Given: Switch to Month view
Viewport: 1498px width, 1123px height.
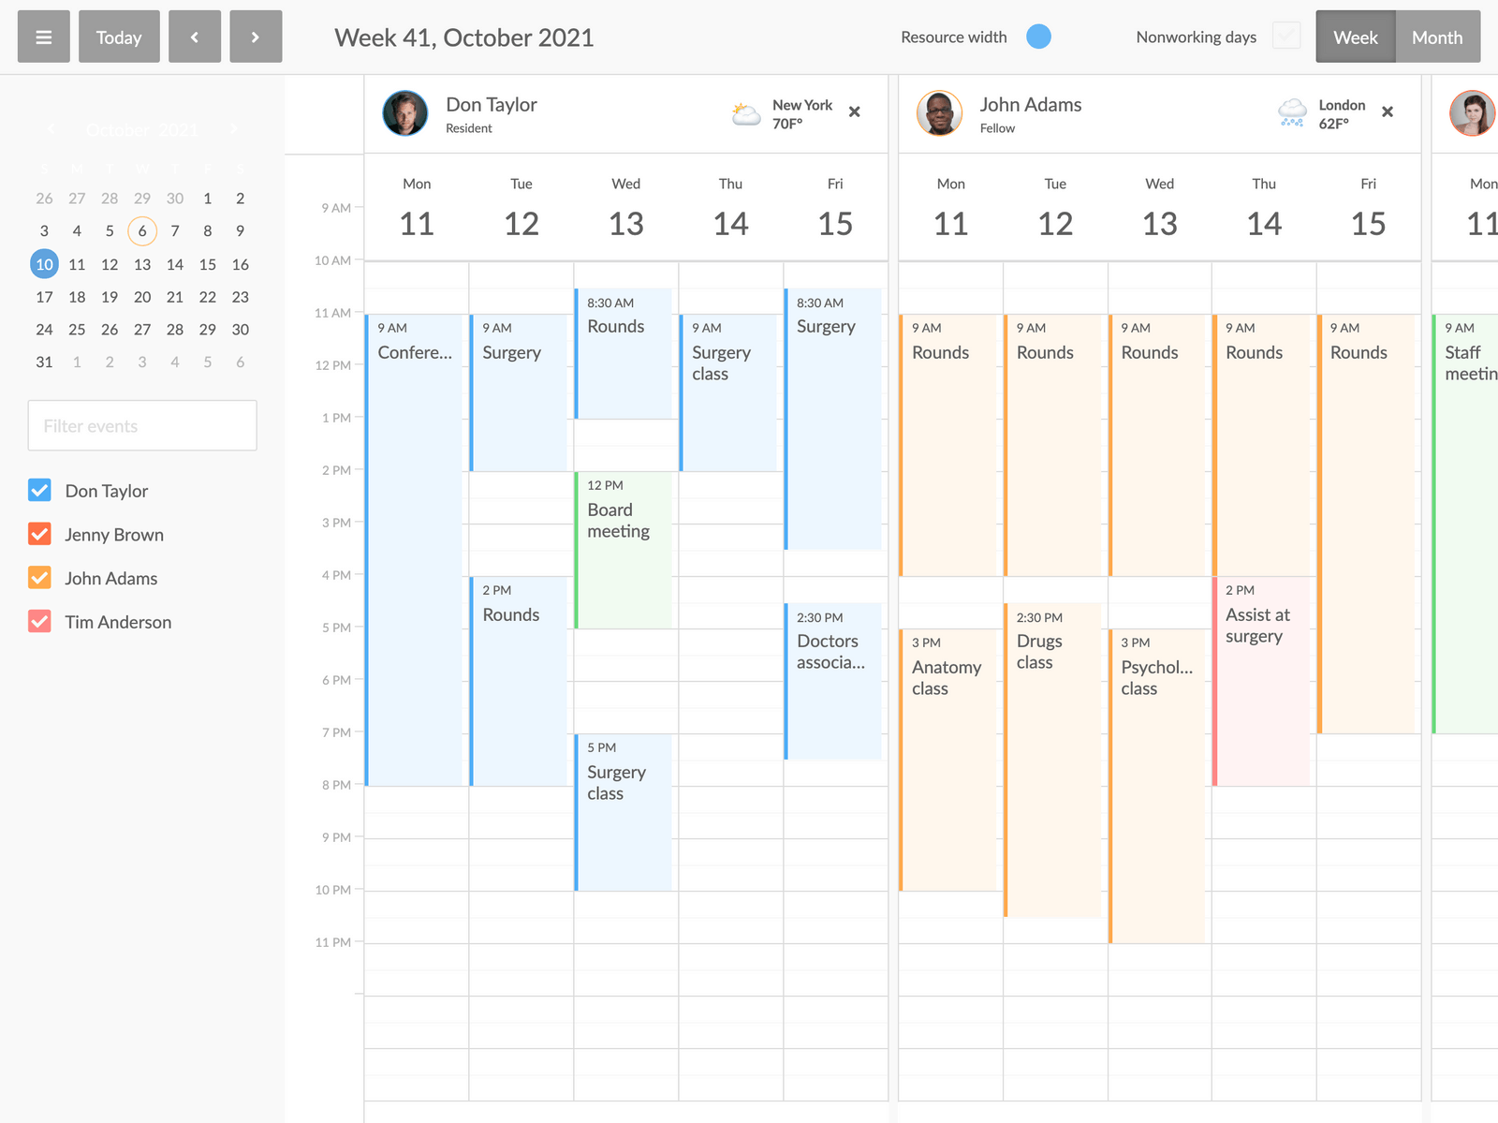Looking at the screenshot, I should point(1437,37).
